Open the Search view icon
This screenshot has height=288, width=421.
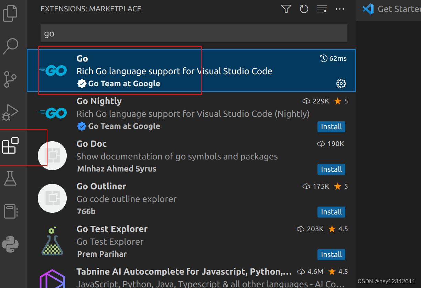pos(10,46)
